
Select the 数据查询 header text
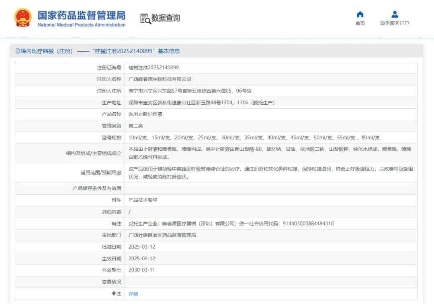pos(165,17)
